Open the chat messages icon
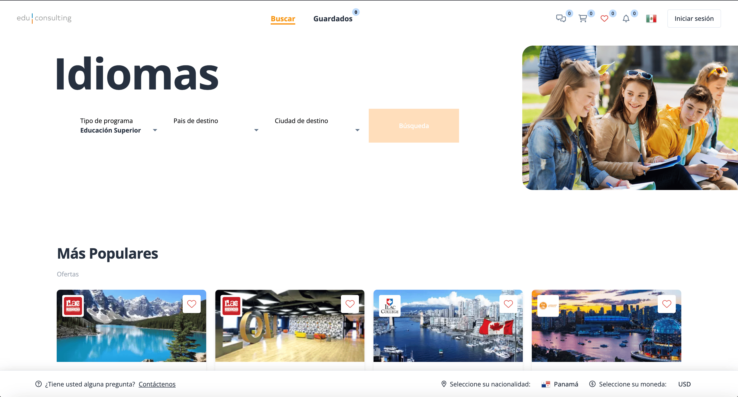Screen dimensions: 738x397 tap(560, 18)
